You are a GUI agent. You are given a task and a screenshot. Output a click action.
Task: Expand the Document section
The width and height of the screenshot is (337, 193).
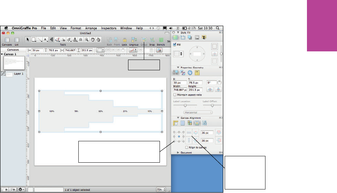pos(178,153)
